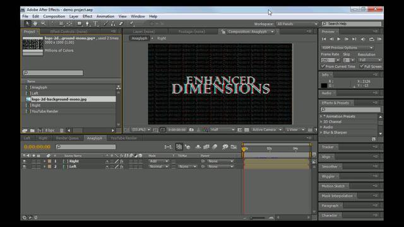
Task: Play the preview
Action: coord(339,39)
